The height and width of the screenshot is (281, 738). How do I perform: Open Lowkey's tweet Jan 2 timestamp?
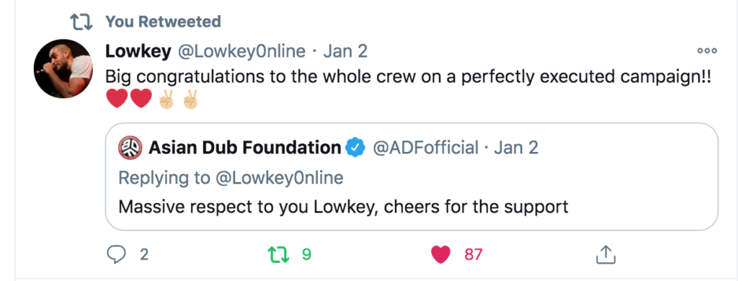pos(345,51)
